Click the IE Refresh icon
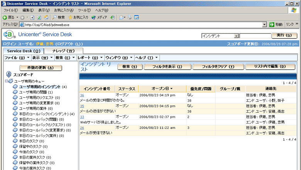301x170 pixels. pyautogui.click(x=39, y=17)
